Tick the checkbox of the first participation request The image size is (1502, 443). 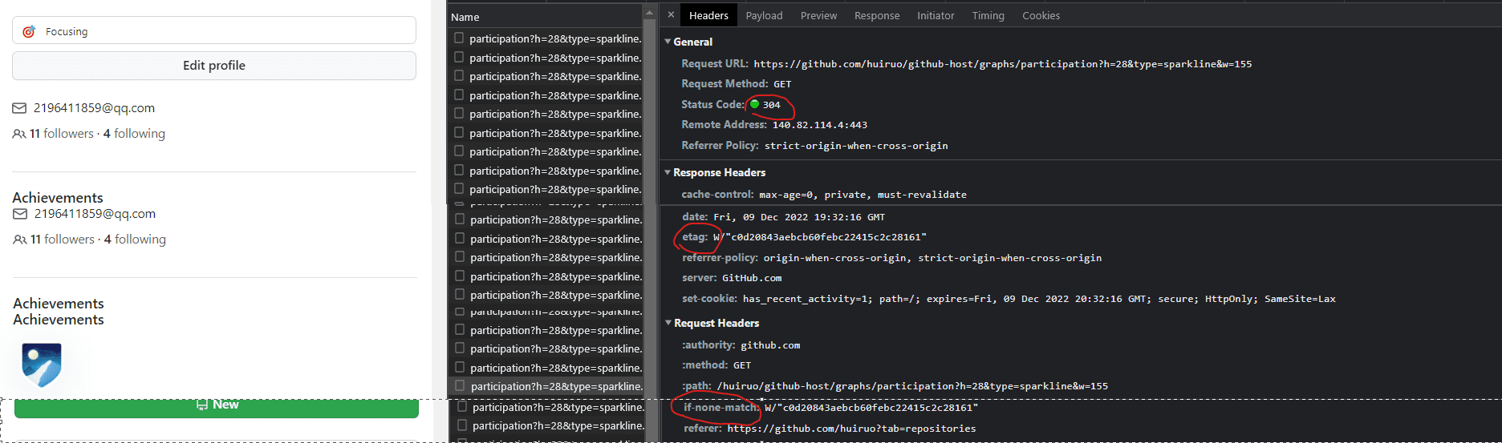(459, 38)
